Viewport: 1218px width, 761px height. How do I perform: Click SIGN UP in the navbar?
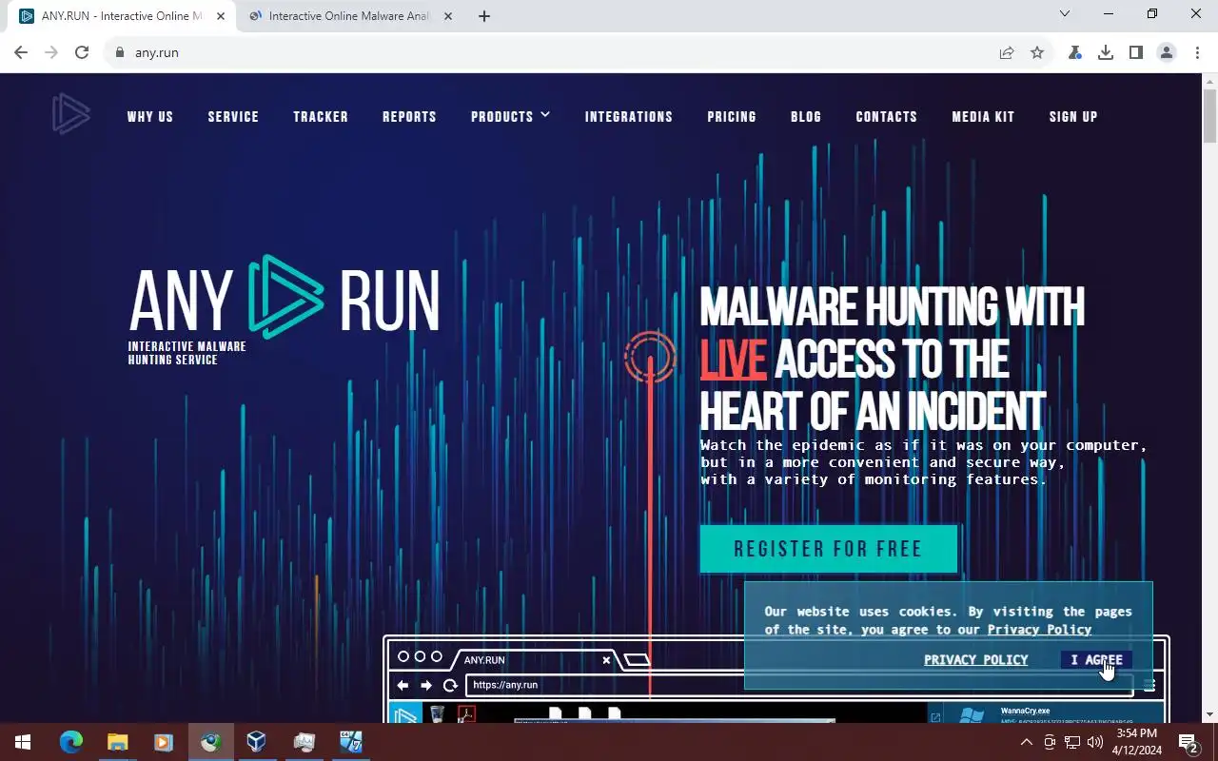pos(1073,117)
